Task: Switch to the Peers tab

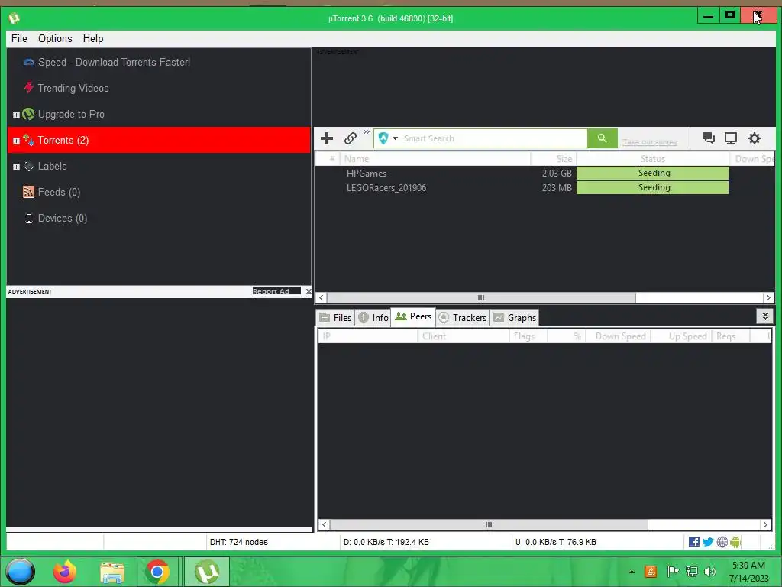Action: [413, 316]
